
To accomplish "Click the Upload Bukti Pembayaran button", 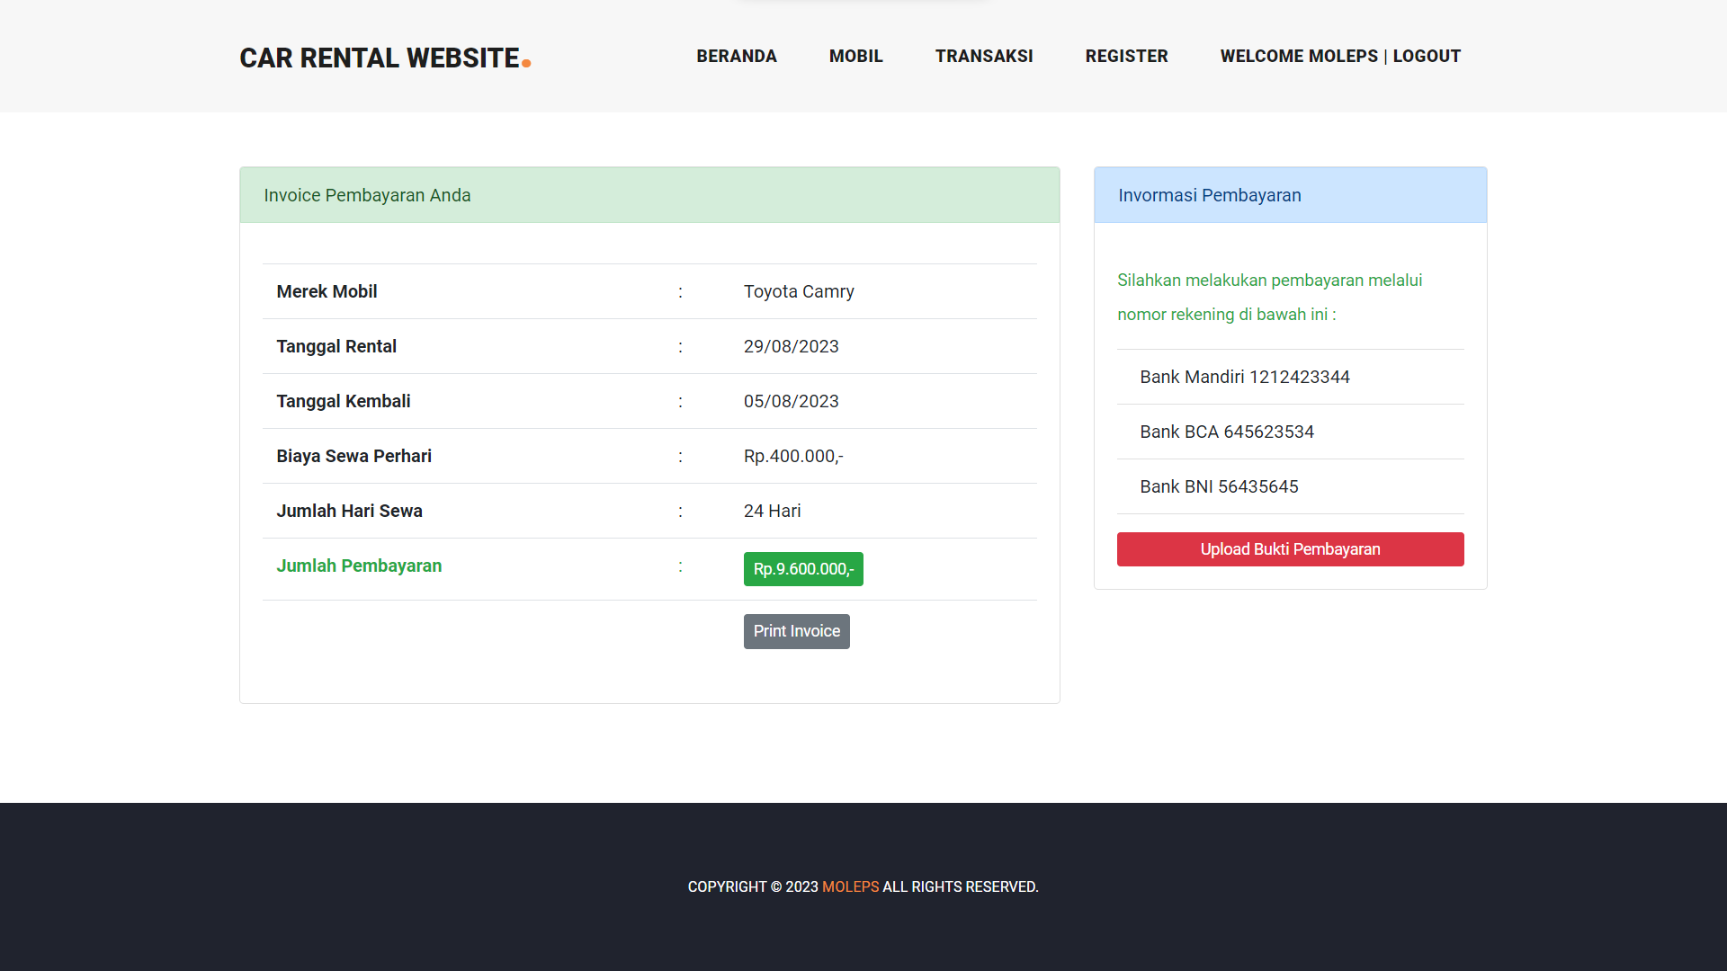I will coord(1291,549).
